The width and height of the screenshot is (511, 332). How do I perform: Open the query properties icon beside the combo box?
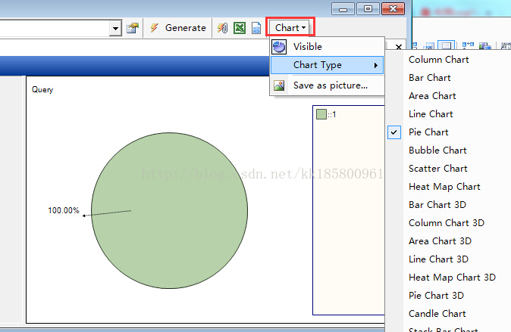[133, 28]
